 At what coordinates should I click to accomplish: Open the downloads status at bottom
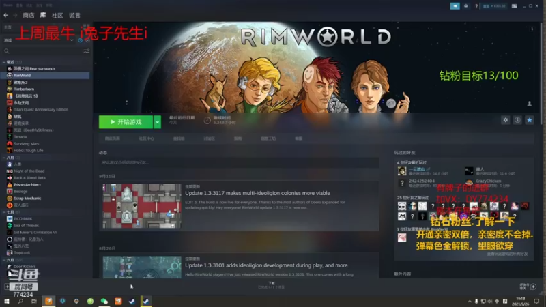[271, 285]
